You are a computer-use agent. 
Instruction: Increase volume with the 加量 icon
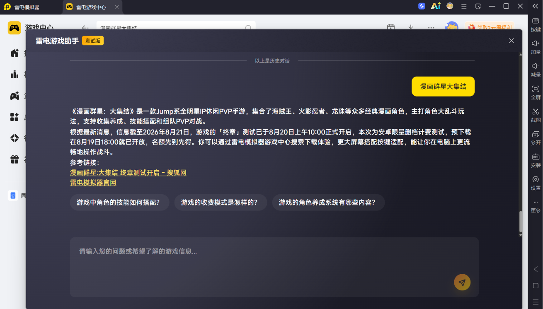tap(536, 43)
